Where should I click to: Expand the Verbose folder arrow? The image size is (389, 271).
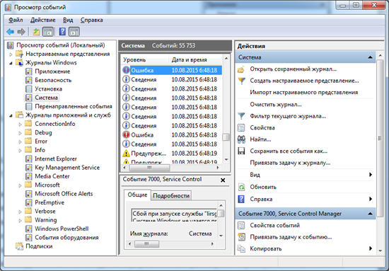click(20, 212)
